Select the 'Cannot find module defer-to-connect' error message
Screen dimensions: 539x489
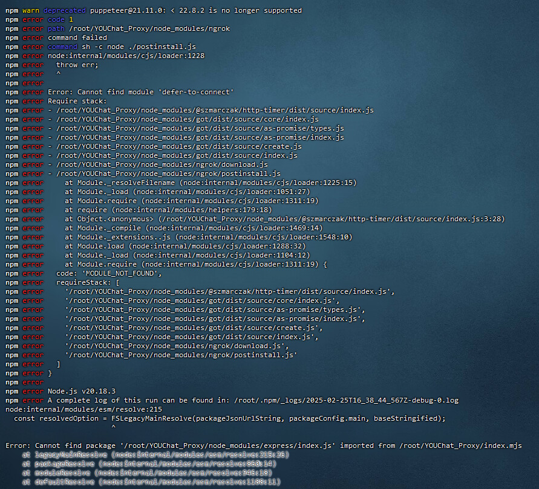coord(141,92)
